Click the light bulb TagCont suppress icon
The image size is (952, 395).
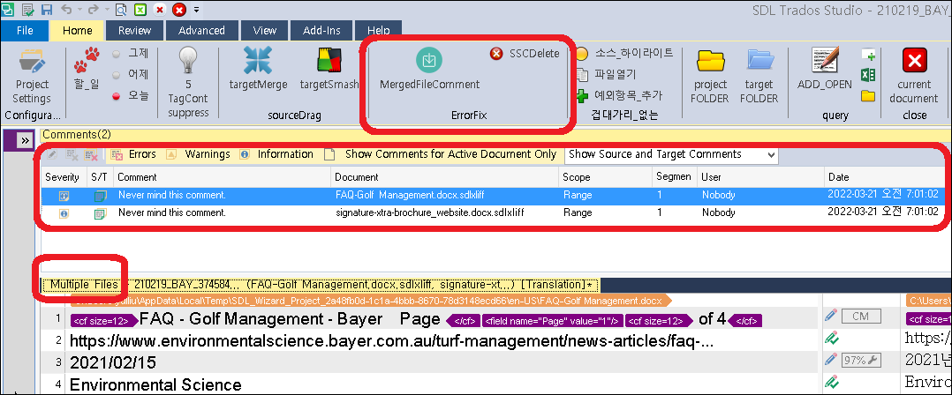pos(187,82)
